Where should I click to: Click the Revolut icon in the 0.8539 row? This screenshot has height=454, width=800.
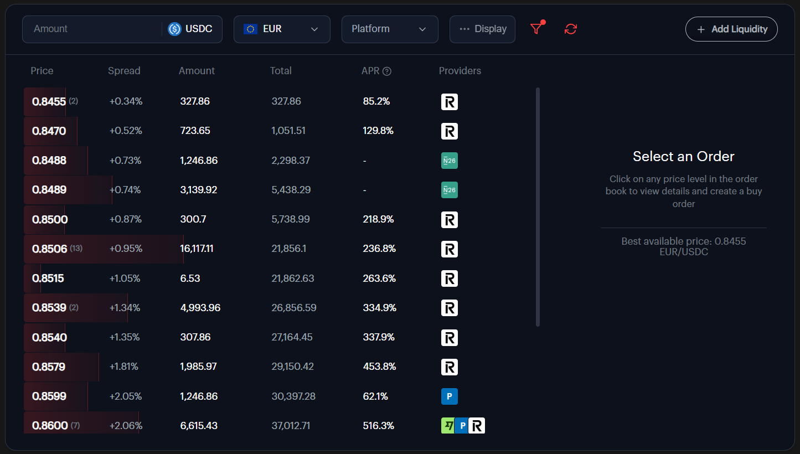coord(450,308)
